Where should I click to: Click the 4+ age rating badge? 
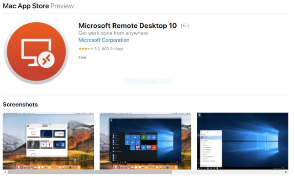point(185,26)
